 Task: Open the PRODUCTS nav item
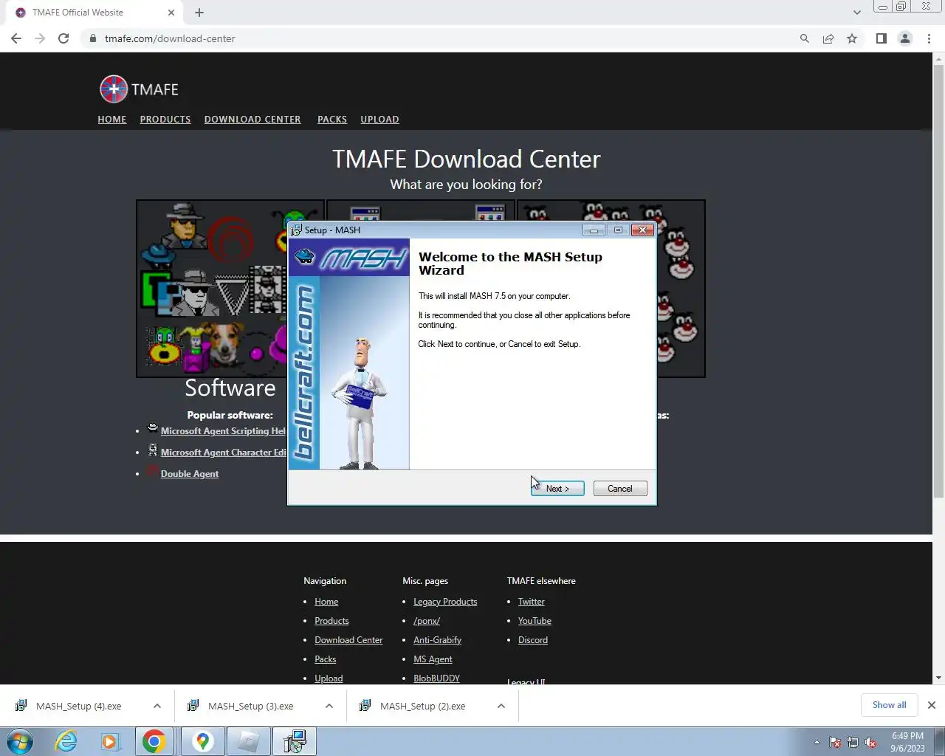tap(165, 119)
